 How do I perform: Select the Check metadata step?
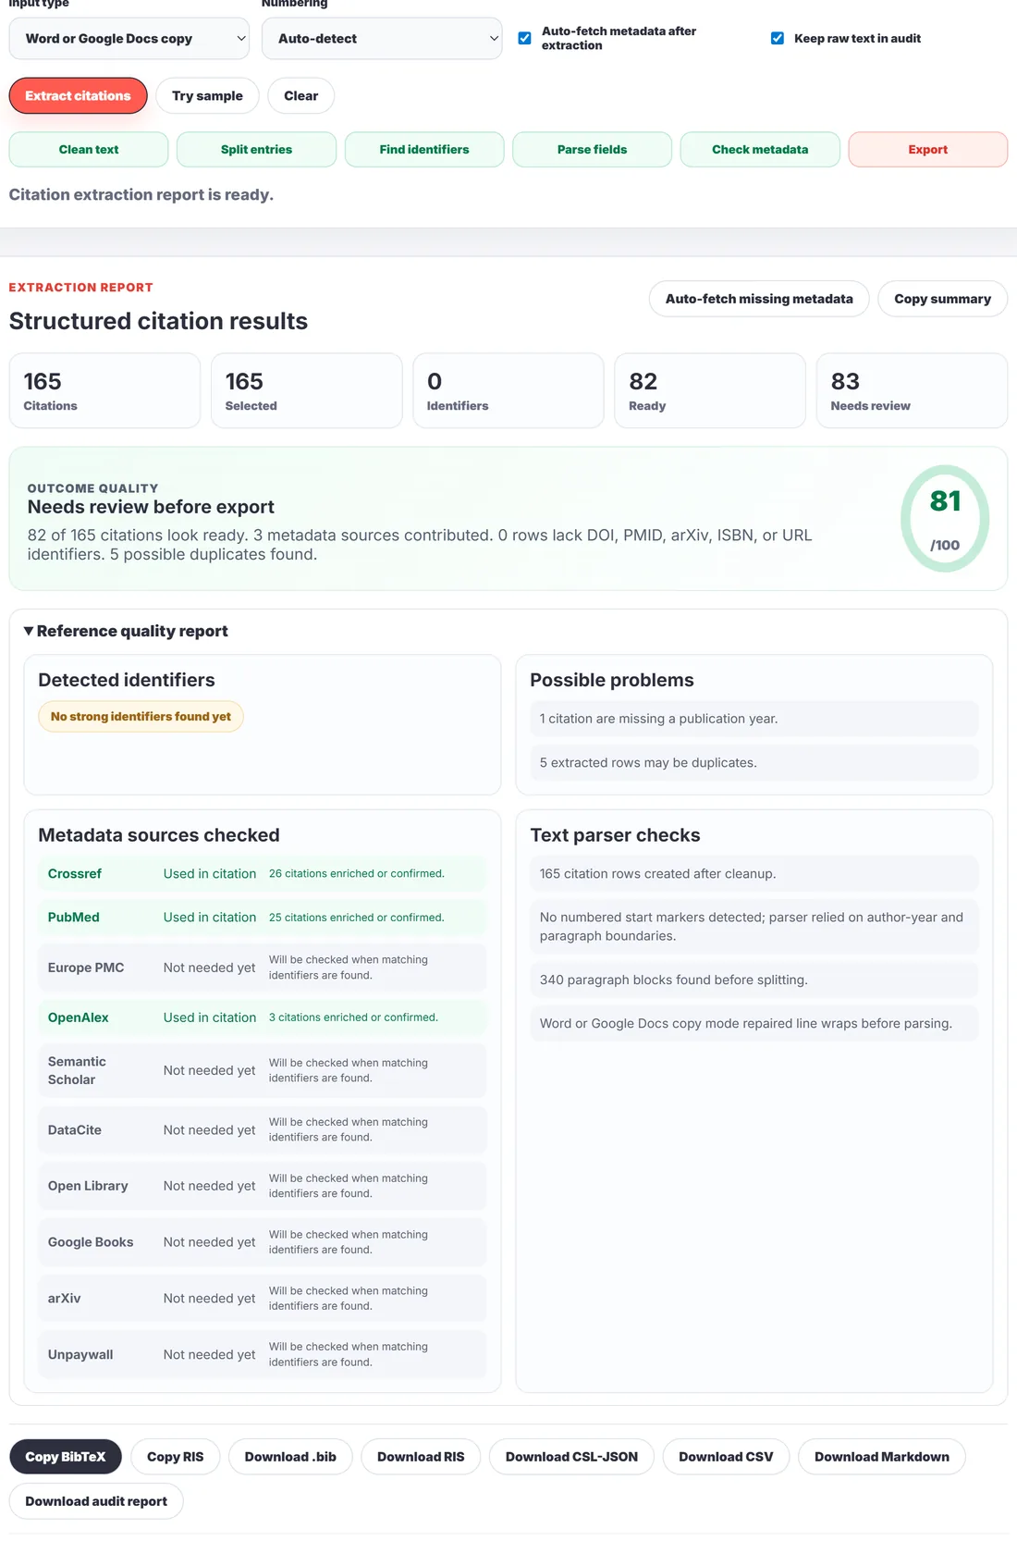coord(760,150)
